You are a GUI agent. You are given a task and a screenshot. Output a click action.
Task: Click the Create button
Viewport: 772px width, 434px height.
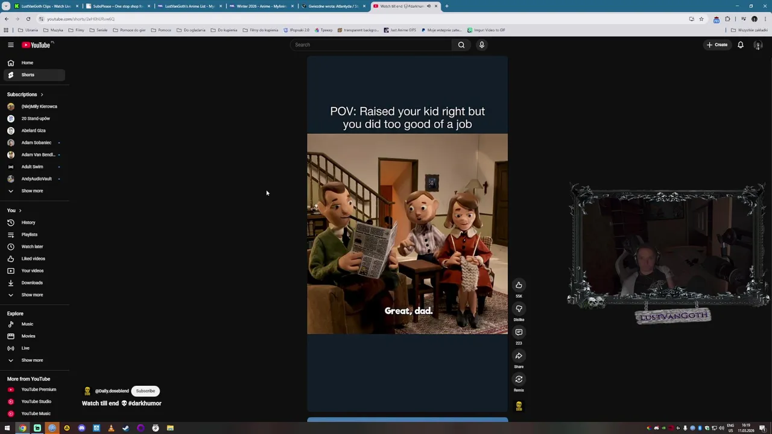coord(717,45)
